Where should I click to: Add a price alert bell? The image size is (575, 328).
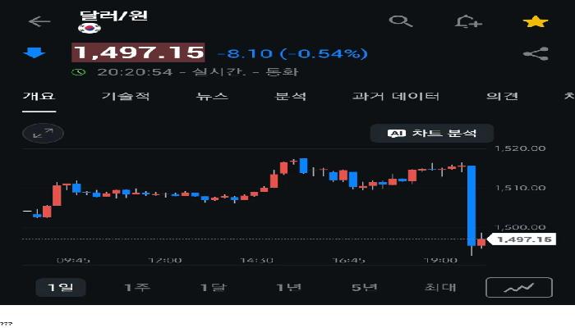tap(468, 21)
